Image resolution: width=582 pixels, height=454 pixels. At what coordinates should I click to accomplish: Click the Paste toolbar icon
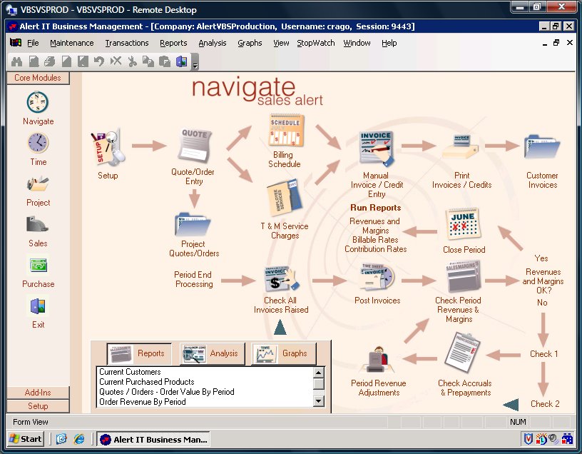(x=165, y=61)
